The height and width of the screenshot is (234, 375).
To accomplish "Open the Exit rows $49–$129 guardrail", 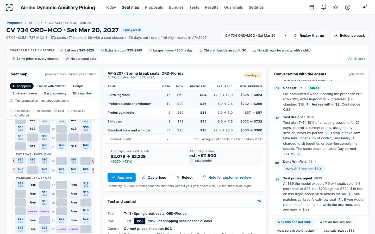I will [77, 50].
